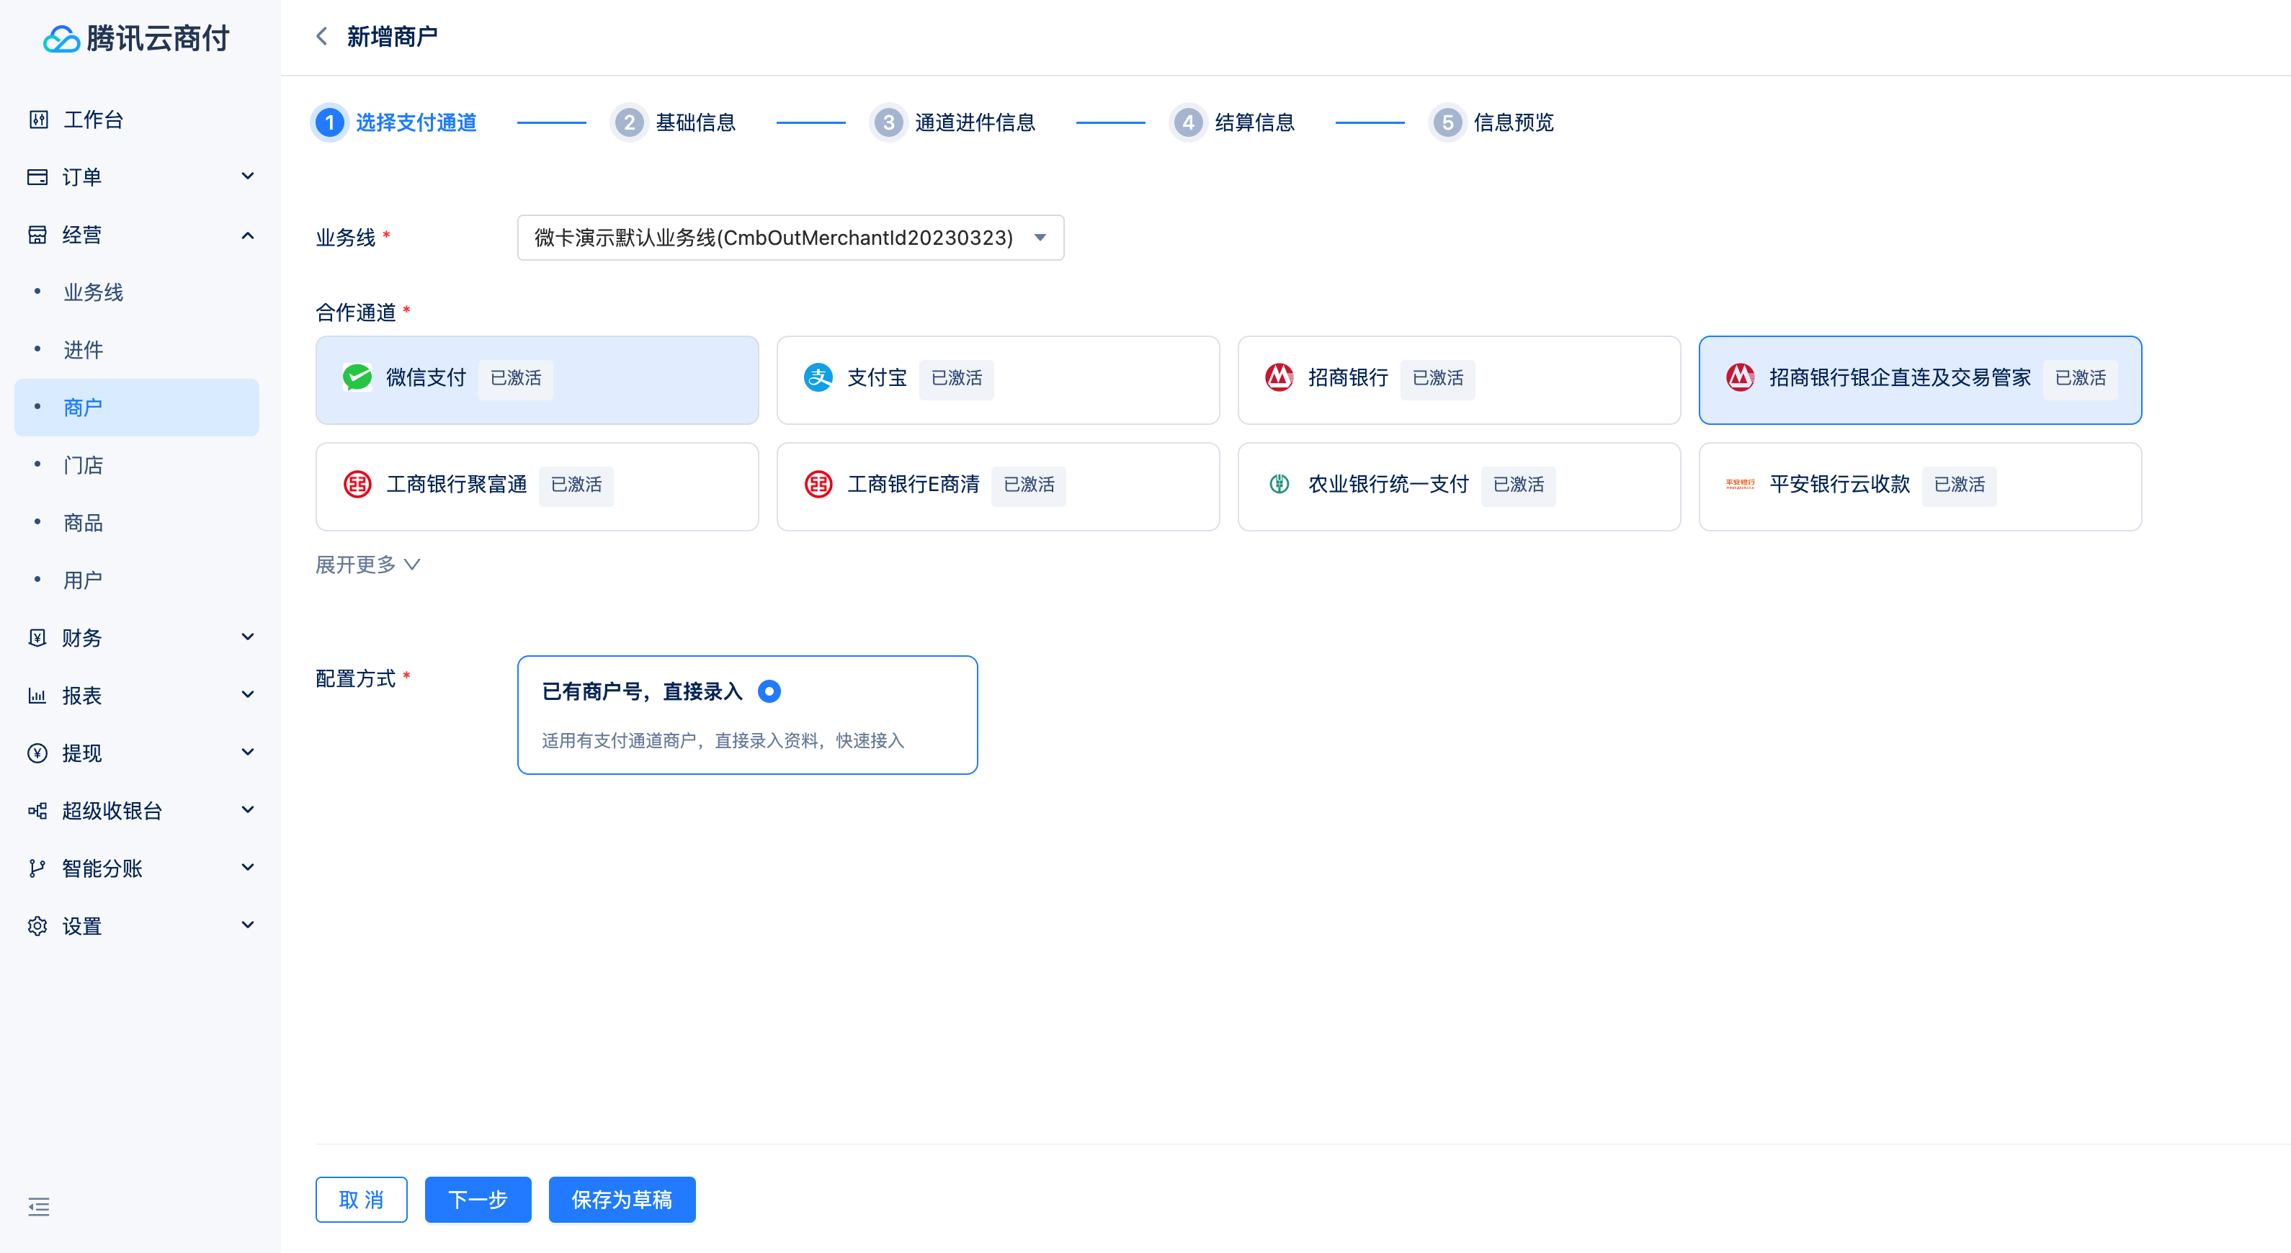
Task: Click the 工作台 dashboard icon
Action: (x=38, y=119)
